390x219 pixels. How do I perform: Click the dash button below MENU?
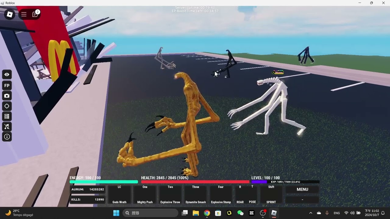coord(302,200)
